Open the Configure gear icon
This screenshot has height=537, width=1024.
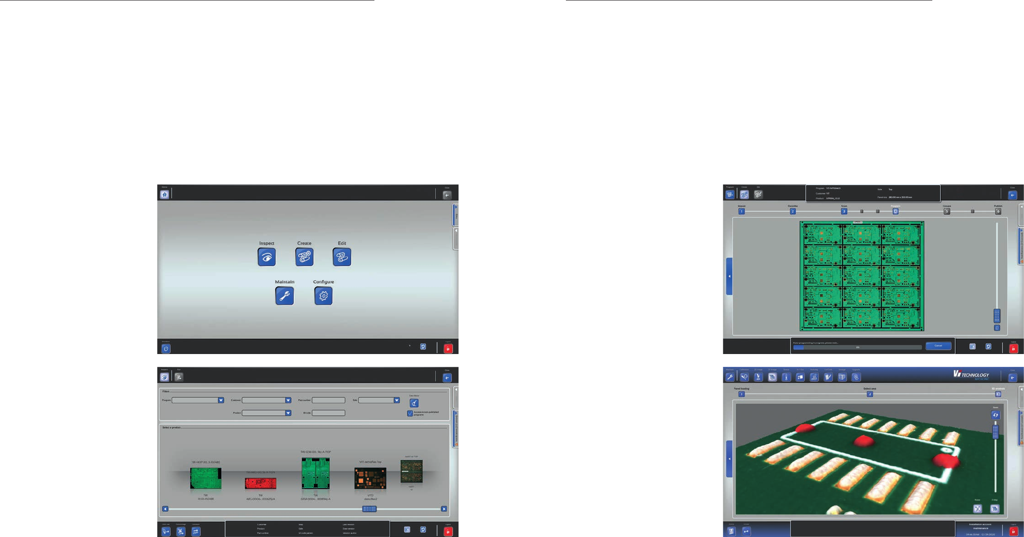pyautogui.click(x=323, y=296)
